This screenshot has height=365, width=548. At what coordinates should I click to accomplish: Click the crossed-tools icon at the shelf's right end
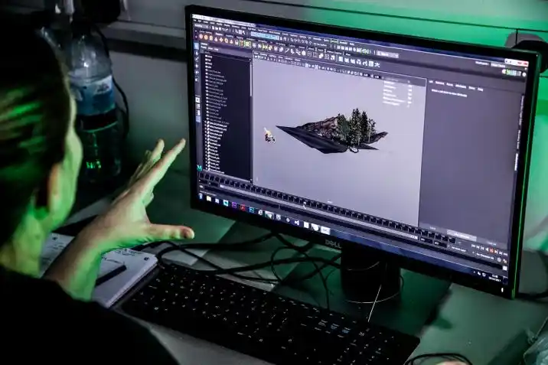coord(377,64)
